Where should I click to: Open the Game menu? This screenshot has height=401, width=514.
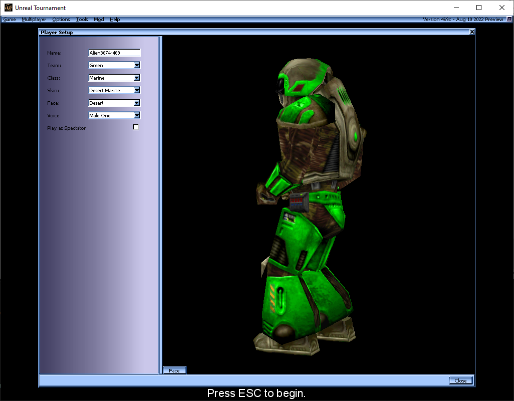tap(10, 20)
